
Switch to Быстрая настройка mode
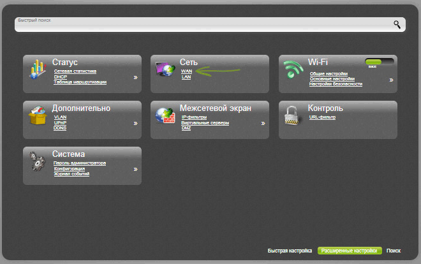click(x=290, y=251)
